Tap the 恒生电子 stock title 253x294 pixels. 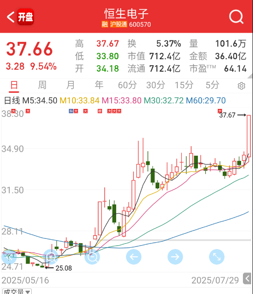tap(126, 14)
